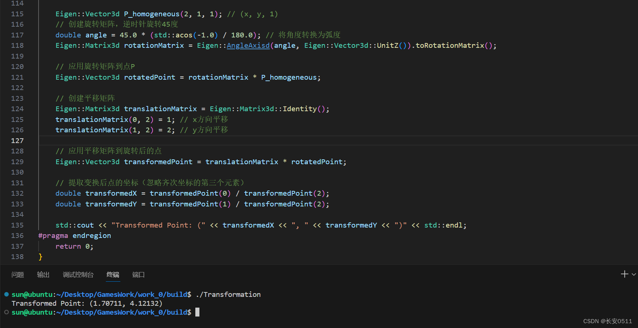This screenshot has width=638, height=328.
Task: Select the 终端 tab
Action: [113, 275]
